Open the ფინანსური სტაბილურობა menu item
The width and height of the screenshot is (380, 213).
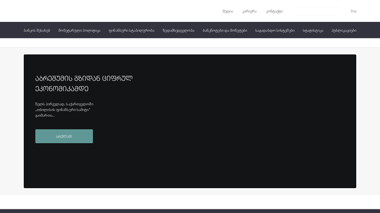point(131,30)
